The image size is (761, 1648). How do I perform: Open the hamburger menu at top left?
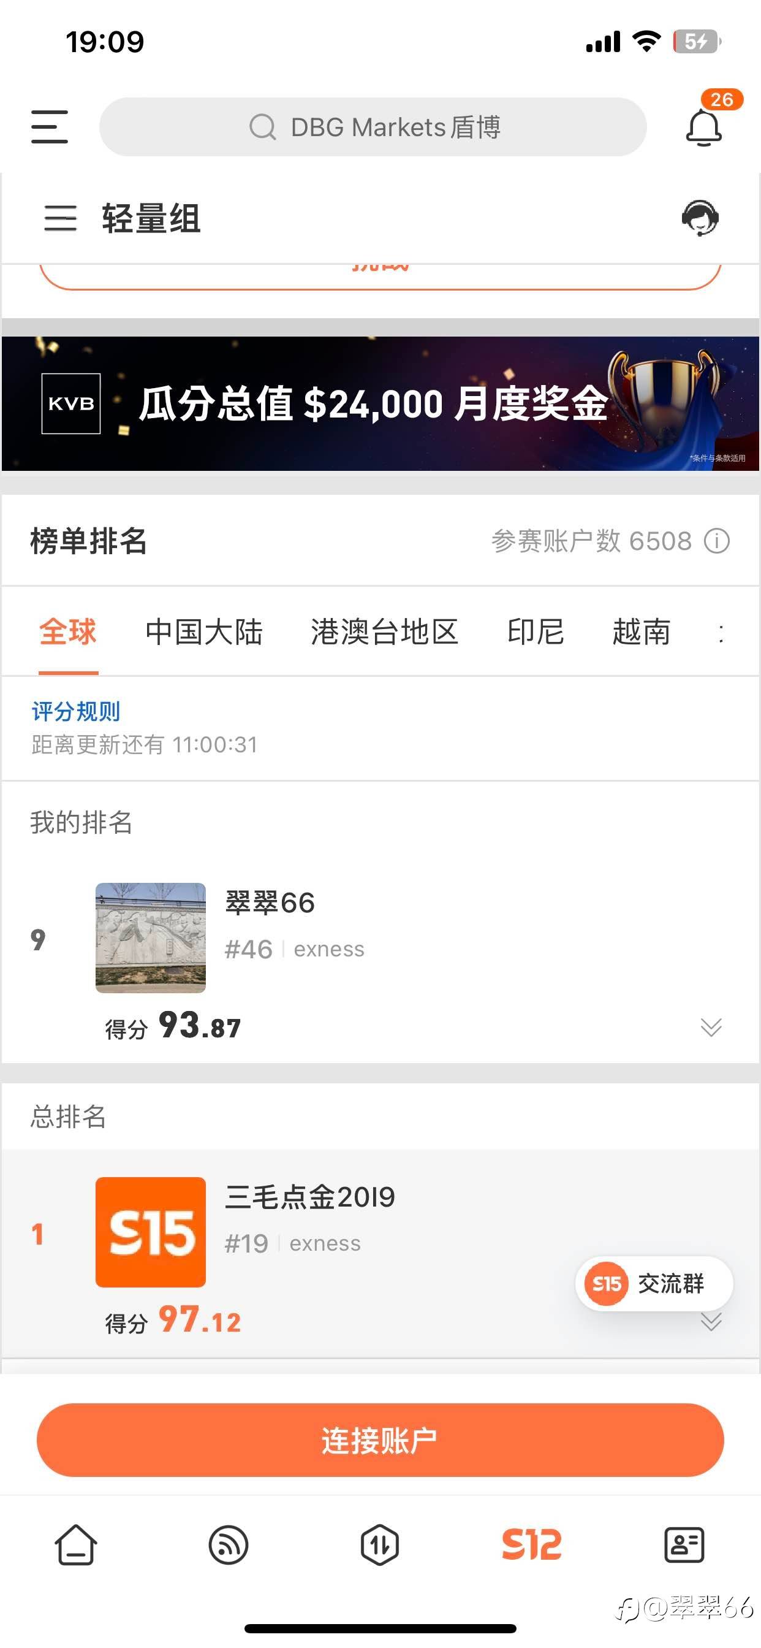coord(49,127)
